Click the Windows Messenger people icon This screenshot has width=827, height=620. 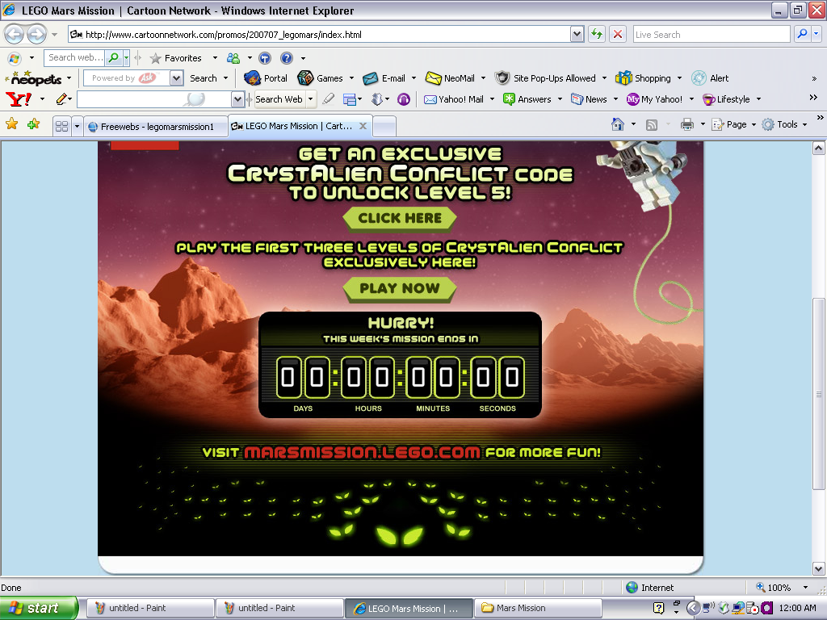pyautogui.click(x=233, y=58)
